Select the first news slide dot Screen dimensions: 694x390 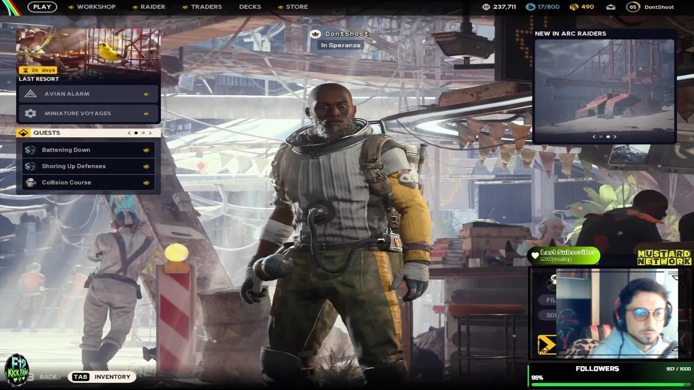pos(601,137)
